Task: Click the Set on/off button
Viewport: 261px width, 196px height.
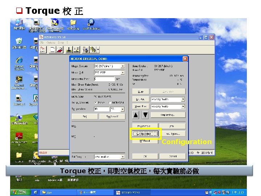Action: tap(112, 117)
